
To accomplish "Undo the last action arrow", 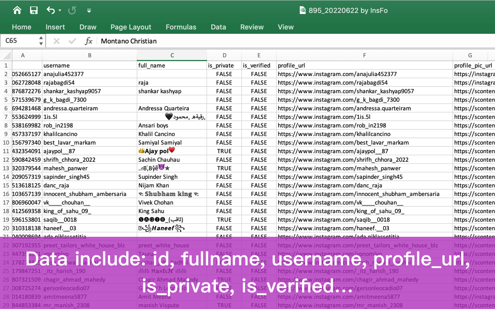I will pos(51,10).
